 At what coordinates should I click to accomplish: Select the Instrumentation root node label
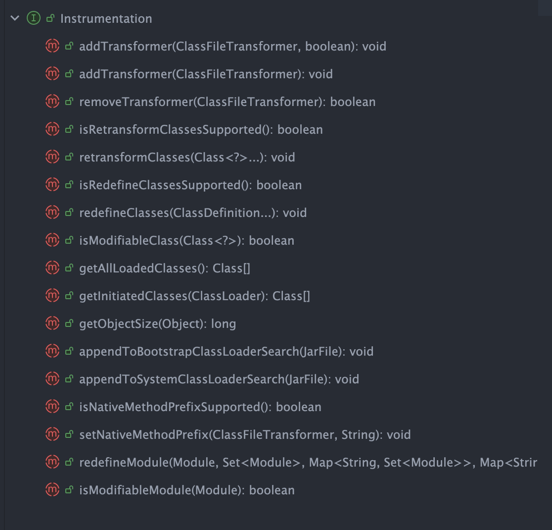click(106, 18)
